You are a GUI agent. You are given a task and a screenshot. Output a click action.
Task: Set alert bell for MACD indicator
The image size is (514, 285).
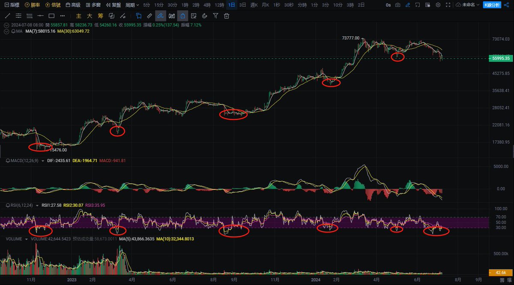[x=8, y=160]
